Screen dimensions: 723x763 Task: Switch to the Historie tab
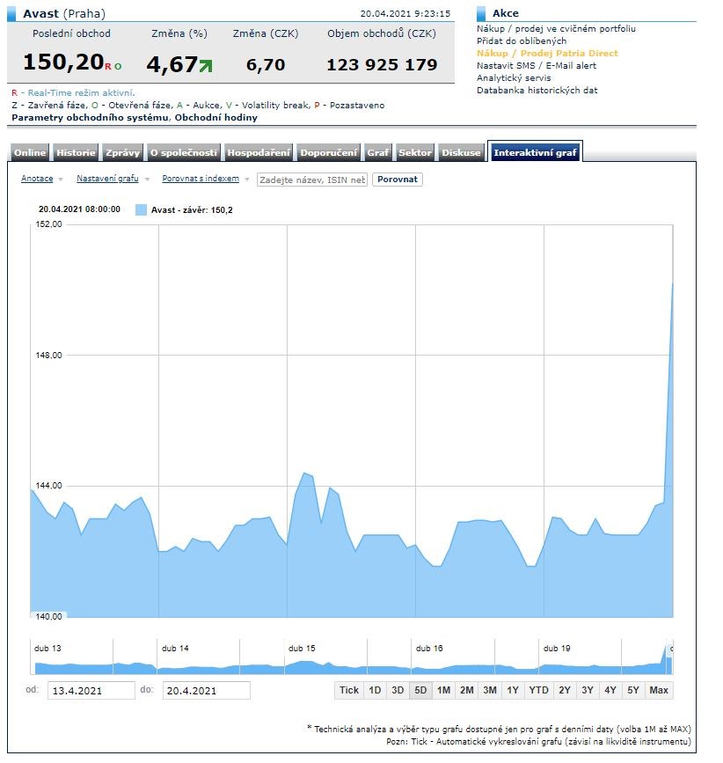[76, 152]
